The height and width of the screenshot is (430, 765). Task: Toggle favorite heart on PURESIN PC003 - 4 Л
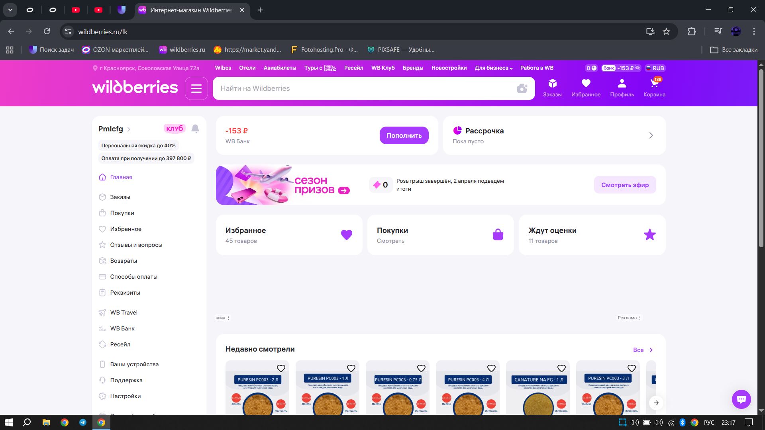tap(491, 368)
